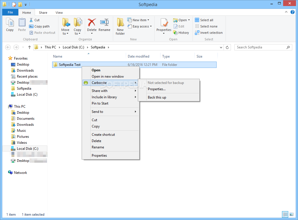
Task: Select Softpedia under Favorites
Action: 24,88
